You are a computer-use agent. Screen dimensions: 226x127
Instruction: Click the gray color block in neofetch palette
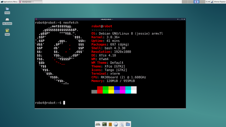coord(94,92)
